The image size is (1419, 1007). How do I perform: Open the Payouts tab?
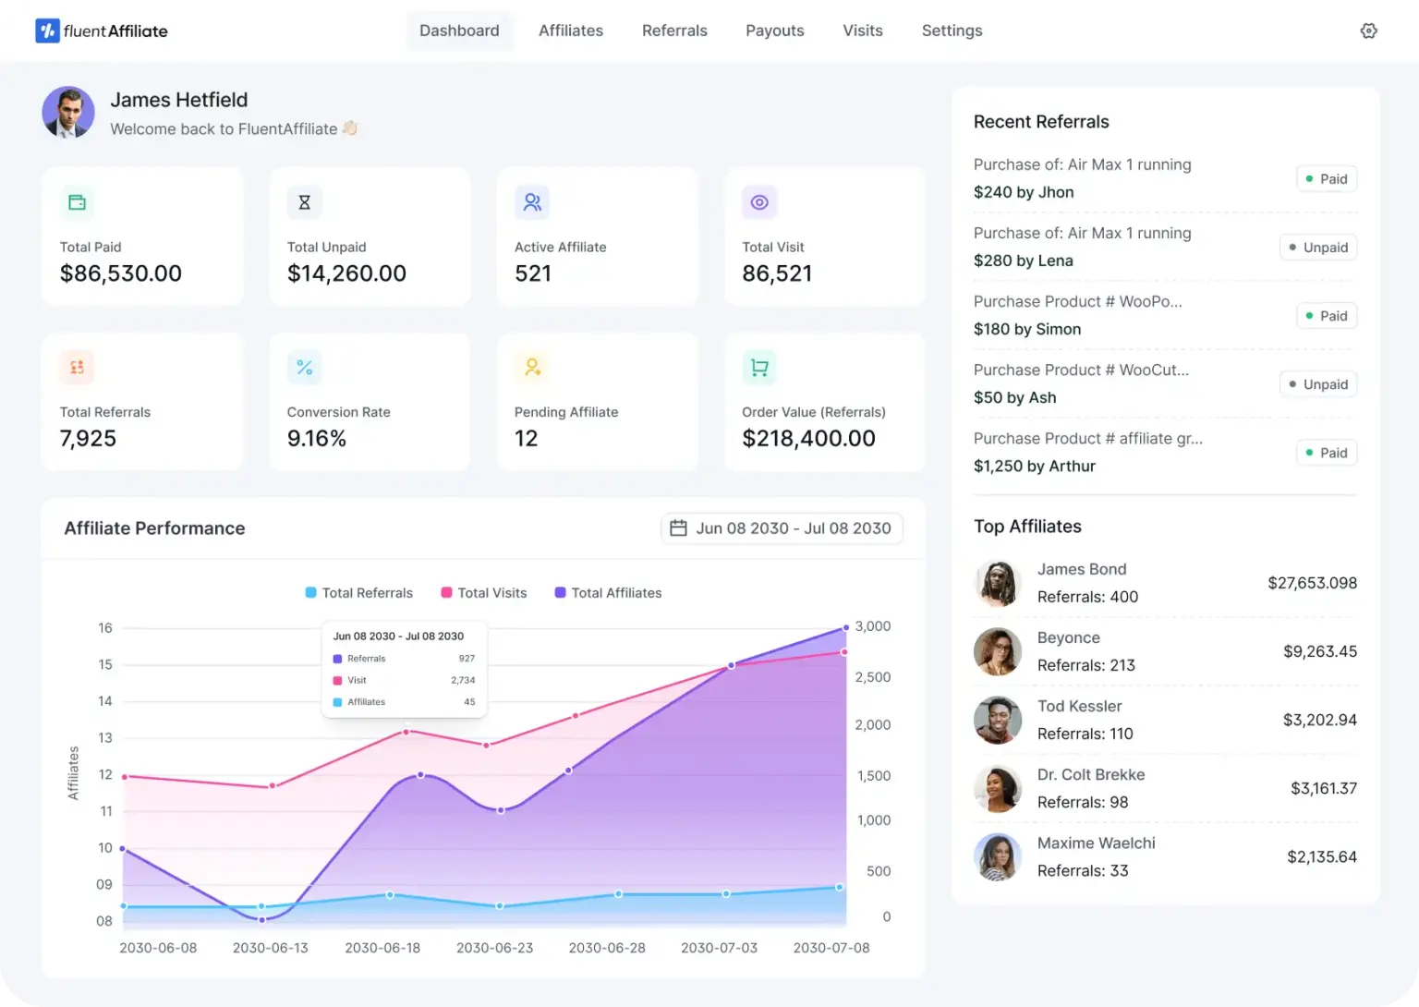(774, 30)
